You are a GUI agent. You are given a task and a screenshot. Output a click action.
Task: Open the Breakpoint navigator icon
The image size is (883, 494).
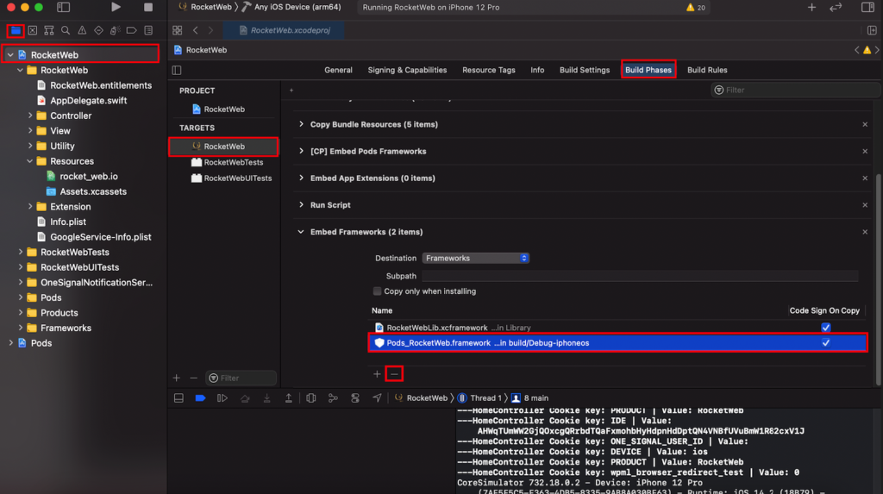132,30
